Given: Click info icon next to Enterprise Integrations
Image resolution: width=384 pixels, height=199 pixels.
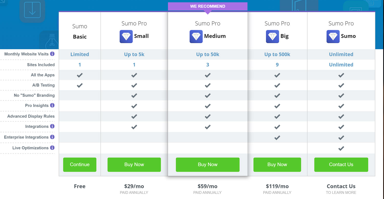Looking at the screenshot, I should 52,137.
